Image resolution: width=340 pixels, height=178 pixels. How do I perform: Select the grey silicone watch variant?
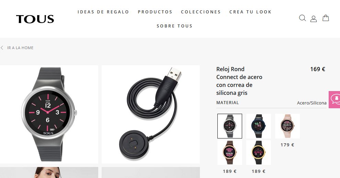pos(230,126)
